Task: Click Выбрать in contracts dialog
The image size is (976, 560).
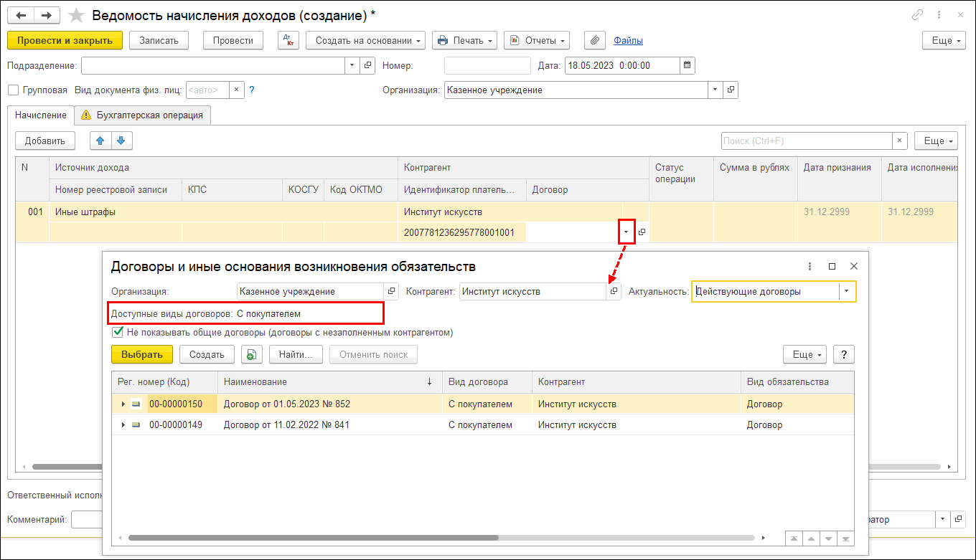Action: (x=142, y=354)
